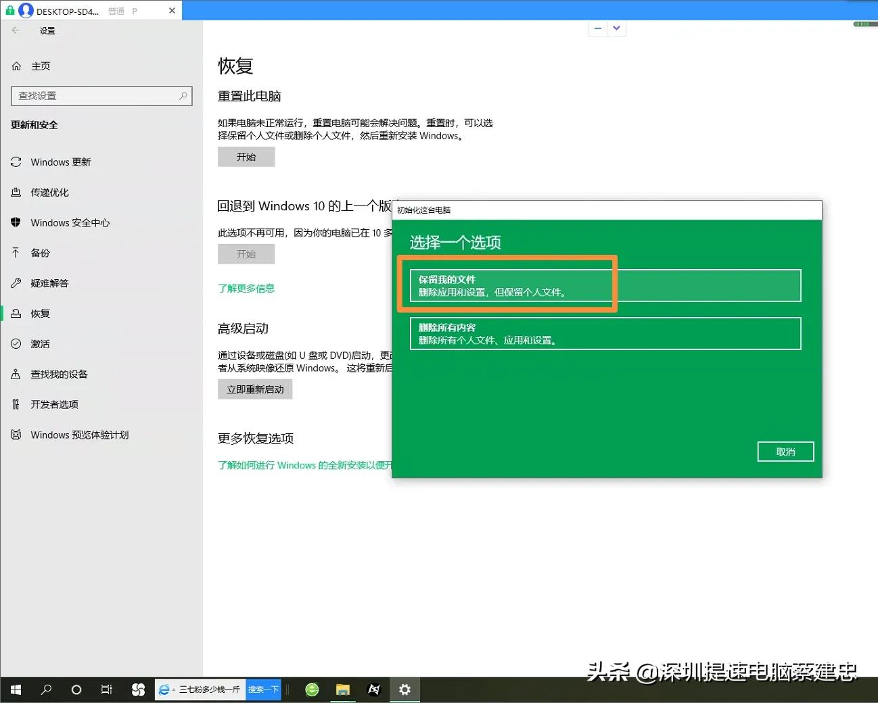The image size is (878, 703).
Task: Click the 了解更多信息 link
Action: coord(246,288)
